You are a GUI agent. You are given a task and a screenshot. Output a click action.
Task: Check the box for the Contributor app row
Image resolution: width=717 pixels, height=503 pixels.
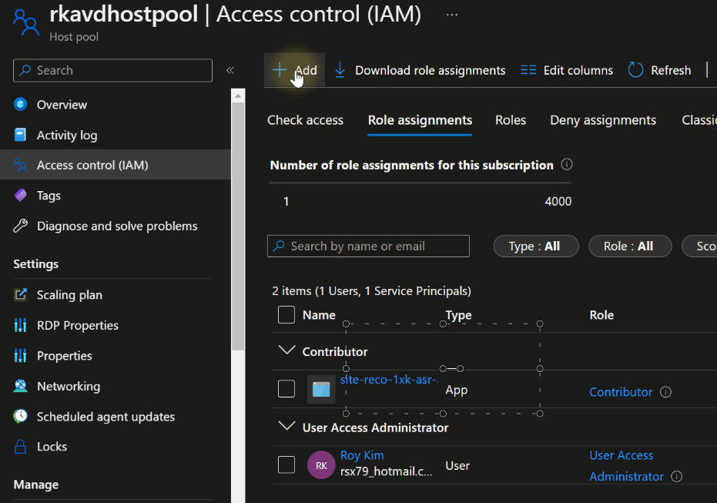[x=286, y=389]
